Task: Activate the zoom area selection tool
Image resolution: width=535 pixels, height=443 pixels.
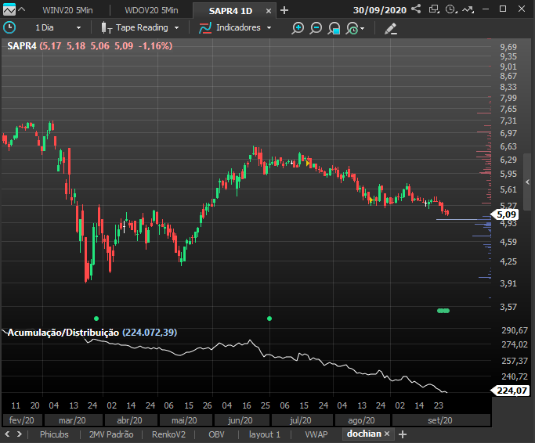Action: coord(334,28)
